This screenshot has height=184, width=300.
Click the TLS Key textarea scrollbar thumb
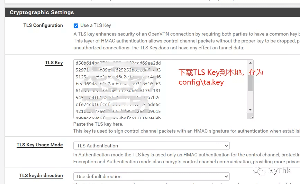point(250,83)
